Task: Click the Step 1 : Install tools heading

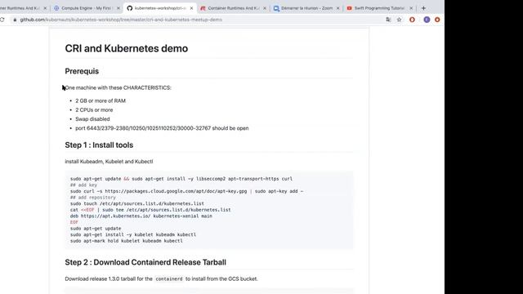Action: [99, 145]
